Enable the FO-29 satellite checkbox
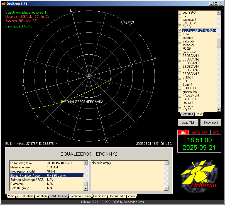Screen dimensions: 225x205 (x=180, y=49)
